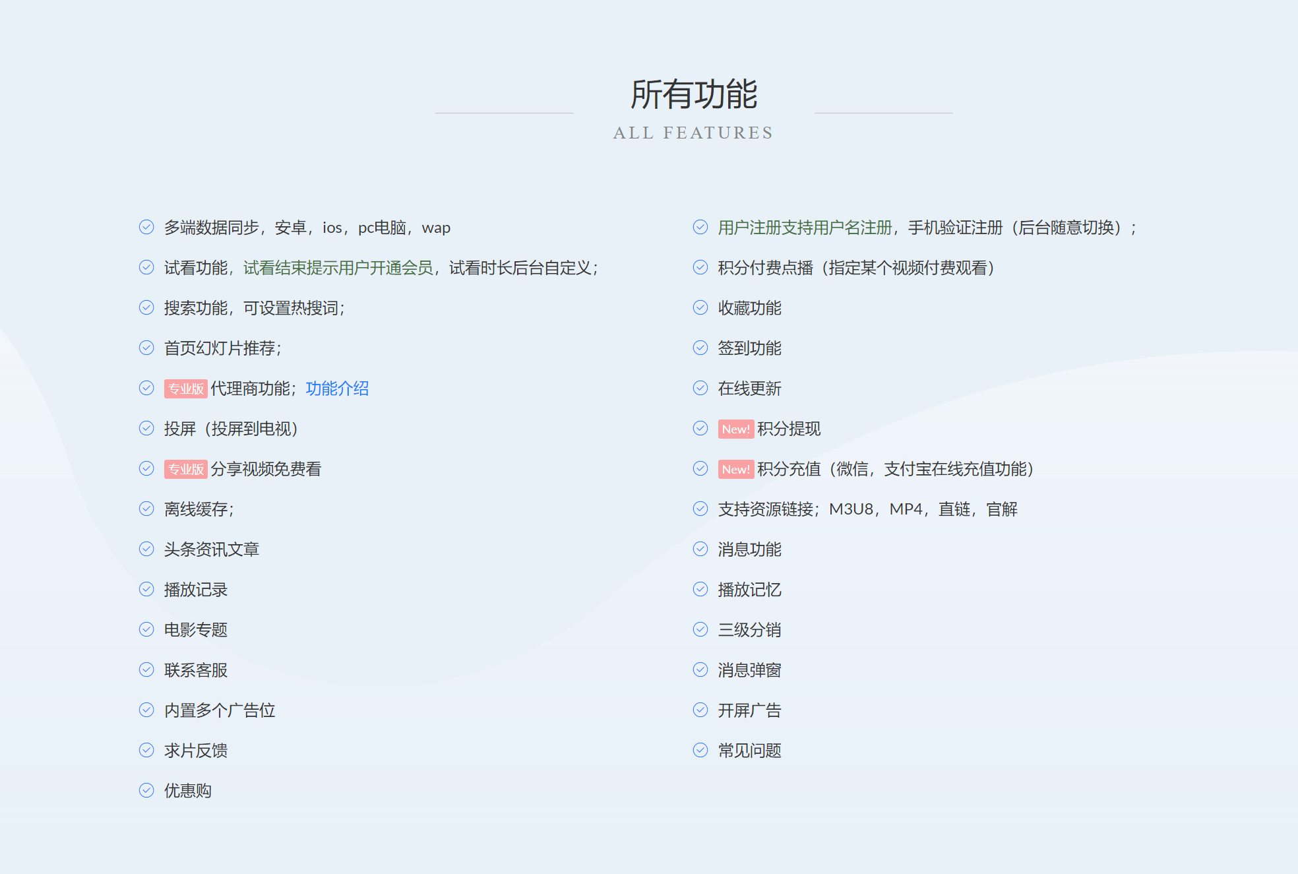Click check icon beside 优惠购
The image size is (1298, 874).
pyautogui.click(x=146, y=791)
